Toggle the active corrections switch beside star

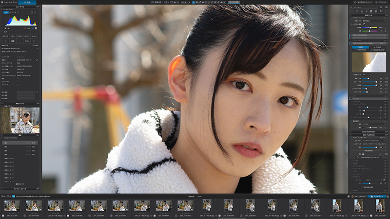pyautogui.click(x=386, y=7)
